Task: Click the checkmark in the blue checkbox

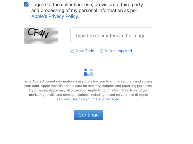Action: pyautogui.click(x=26, y=5)
